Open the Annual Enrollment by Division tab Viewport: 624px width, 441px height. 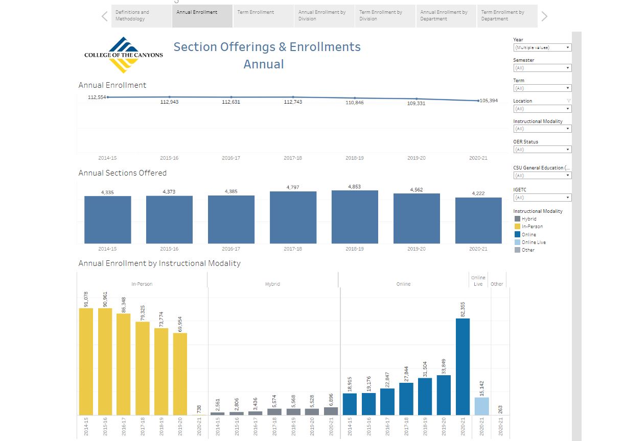(323, 16)
